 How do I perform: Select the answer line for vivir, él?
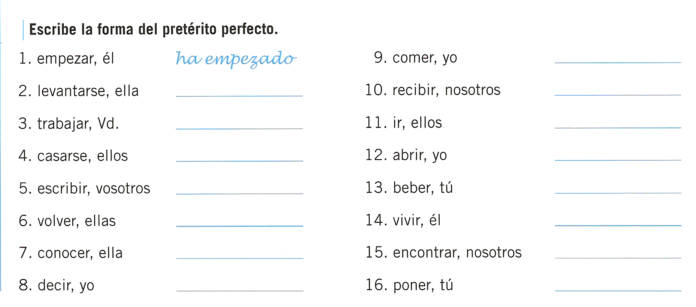pyautogui.click(x=618, y=225)
